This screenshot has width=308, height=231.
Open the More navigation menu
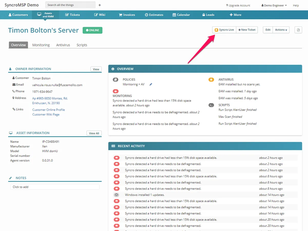235,15
